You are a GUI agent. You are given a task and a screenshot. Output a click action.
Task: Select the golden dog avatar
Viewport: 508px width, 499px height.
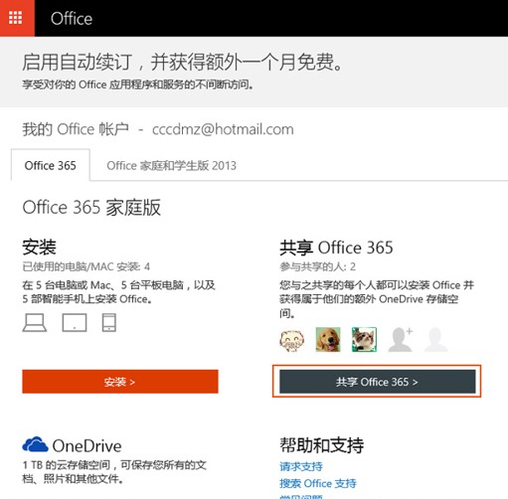[x=328, y=340]
